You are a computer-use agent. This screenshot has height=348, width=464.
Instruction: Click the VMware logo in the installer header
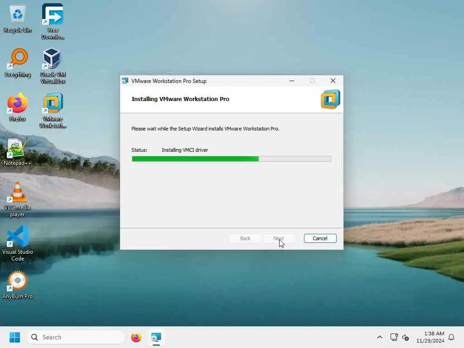click(x=330, y=99)
